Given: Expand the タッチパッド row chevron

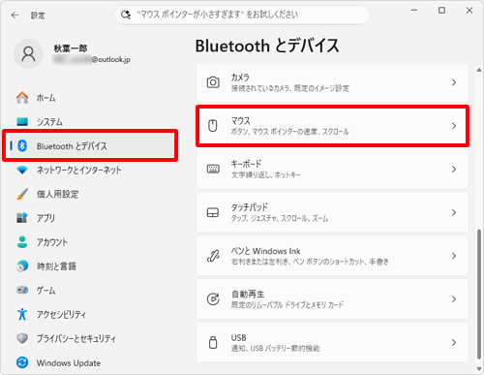Looking at the screenshot, I should (454, 212).
